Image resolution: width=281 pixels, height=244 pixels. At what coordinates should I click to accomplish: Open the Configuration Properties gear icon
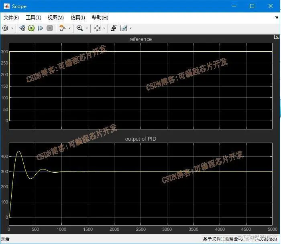coord(5,28)
